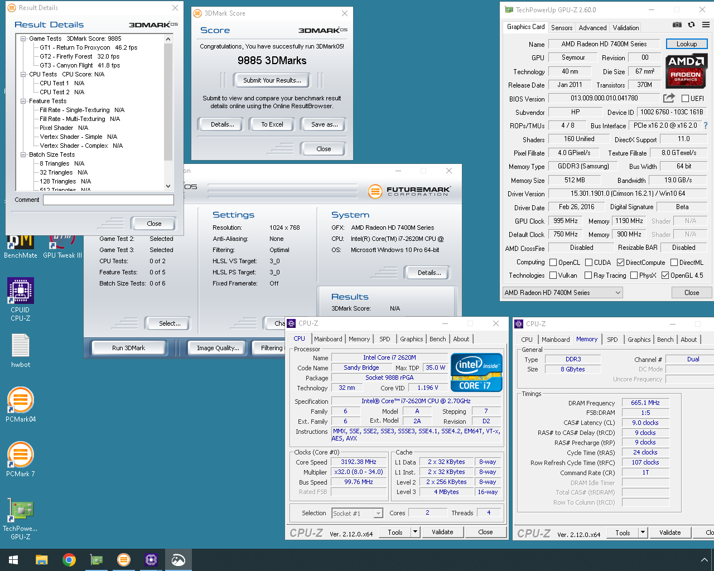This screenshot has width=714, height=571.
Task: Click the BenchMate taskbar icon
Action: pos(178,560)
